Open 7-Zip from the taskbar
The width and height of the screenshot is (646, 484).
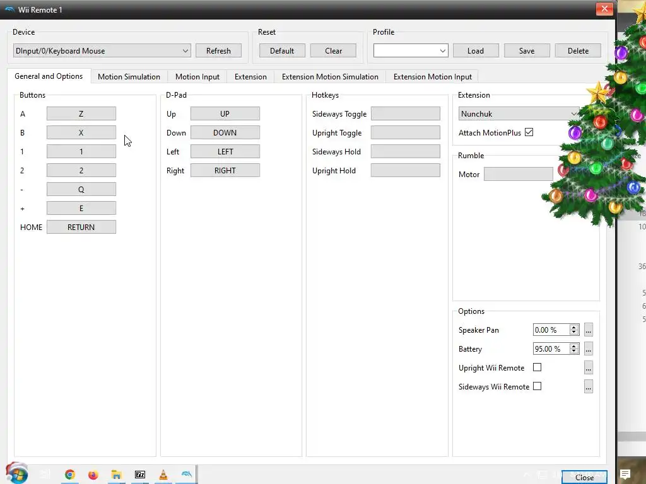coord(140,475)
